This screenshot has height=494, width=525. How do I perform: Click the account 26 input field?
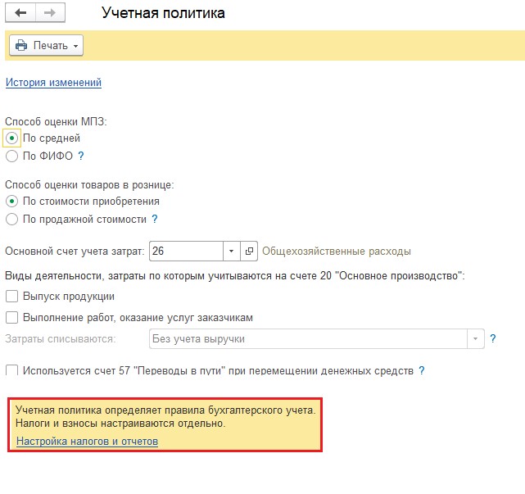(x=185, y=252)
